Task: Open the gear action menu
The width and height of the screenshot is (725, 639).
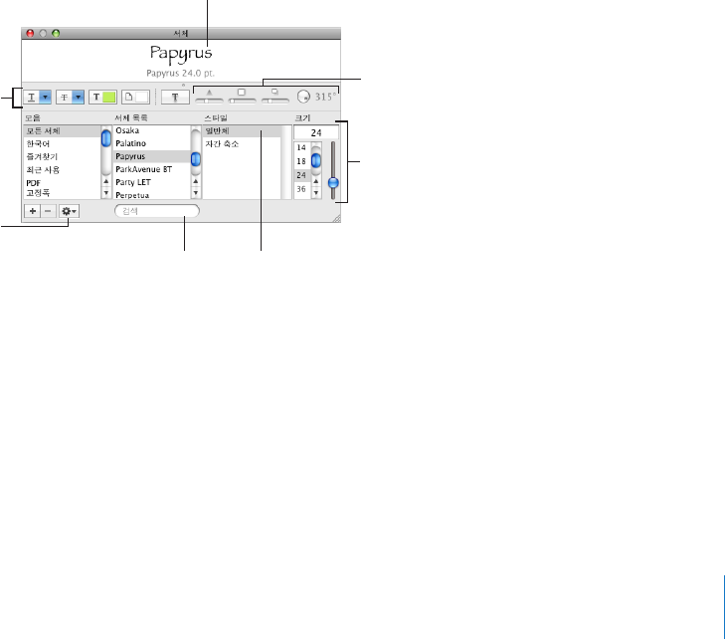Action: (69, 211)
